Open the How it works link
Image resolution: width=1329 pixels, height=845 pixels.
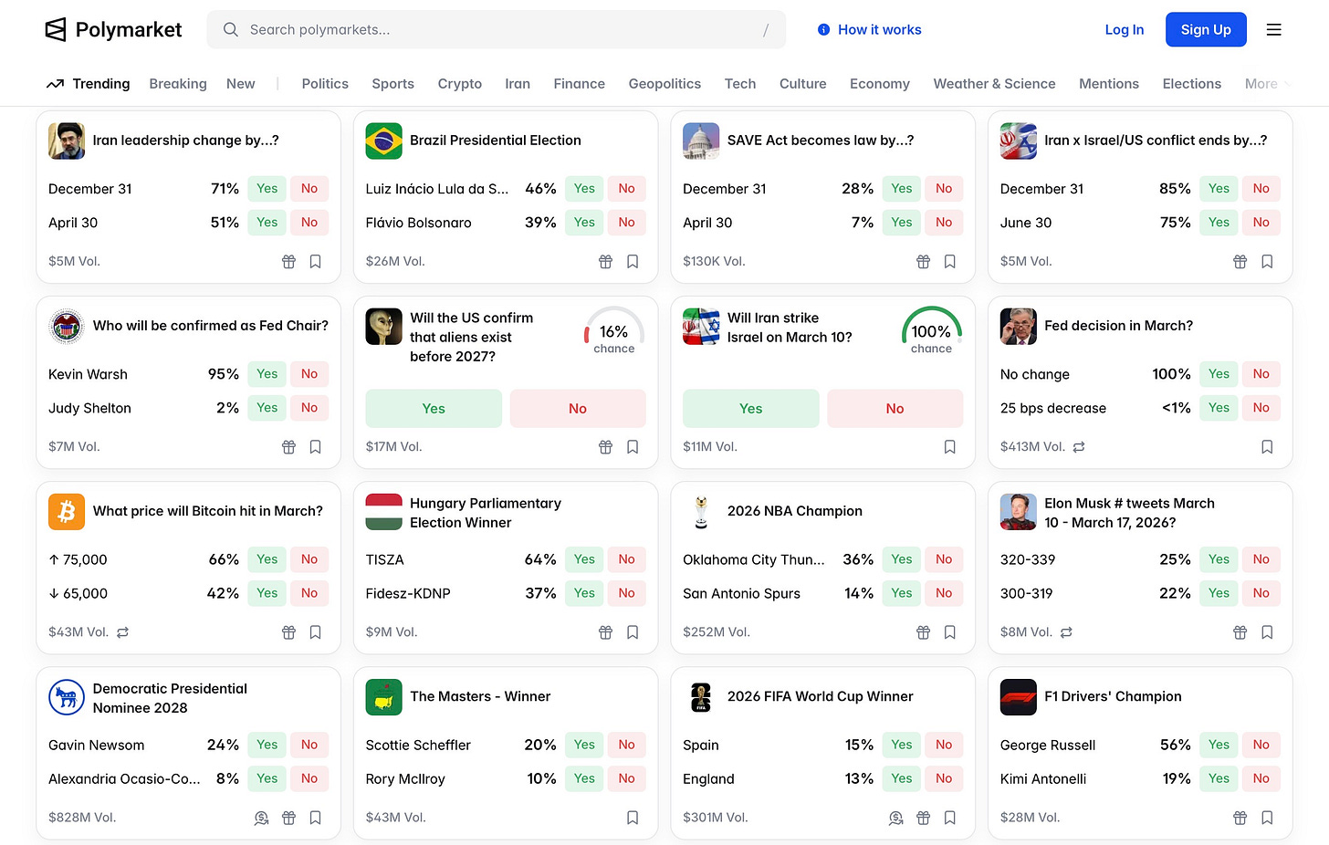[869, 29]
